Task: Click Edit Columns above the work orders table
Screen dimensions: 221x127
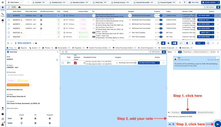Action: (209, 7)
